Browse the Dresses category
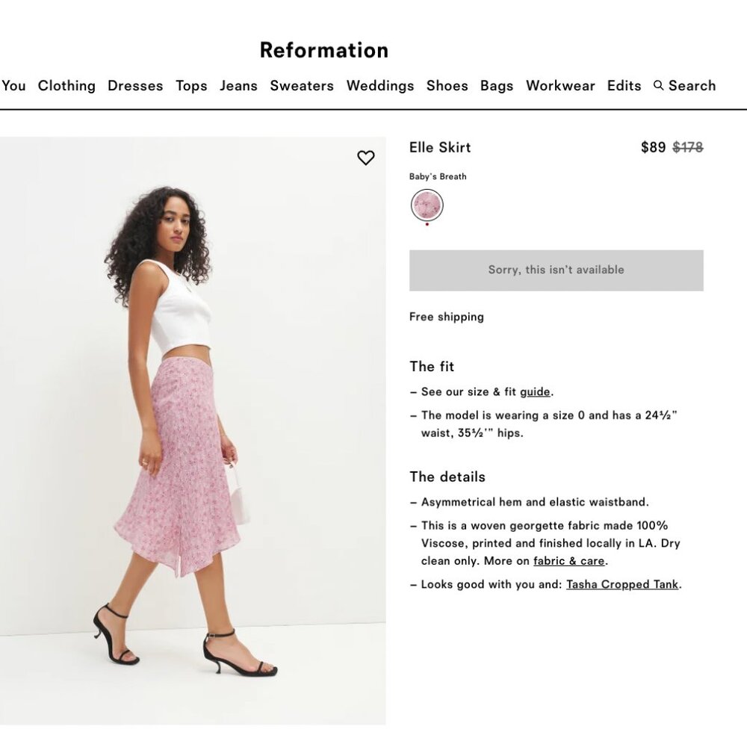Viewport: 747px width, 747px height. point(134,85)
